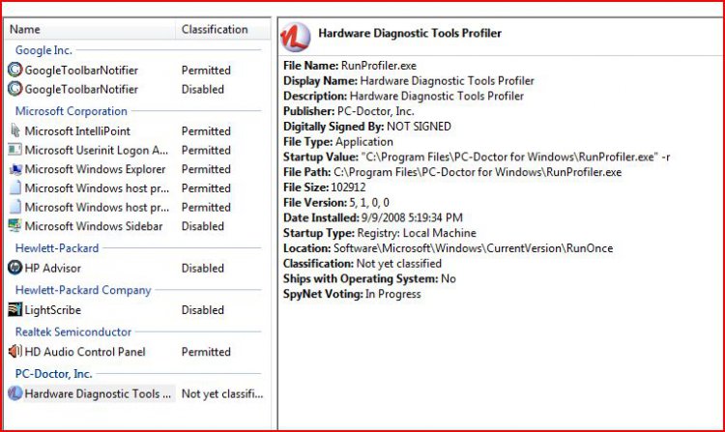Click the File Size value 102912
The height and width of the screenshot is (432, 725).
(348, 187)
